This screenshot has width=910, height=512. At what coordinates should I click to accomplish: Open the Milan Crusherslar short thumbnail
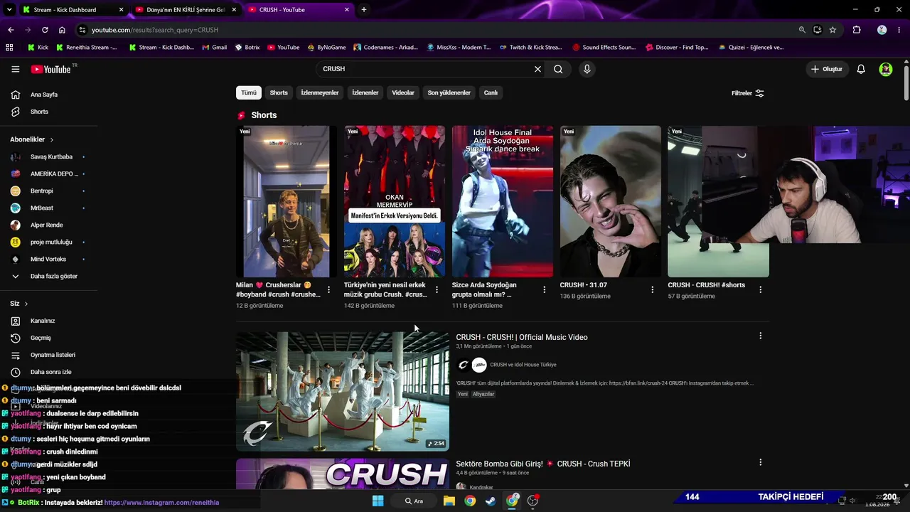(x=287, y=201)
